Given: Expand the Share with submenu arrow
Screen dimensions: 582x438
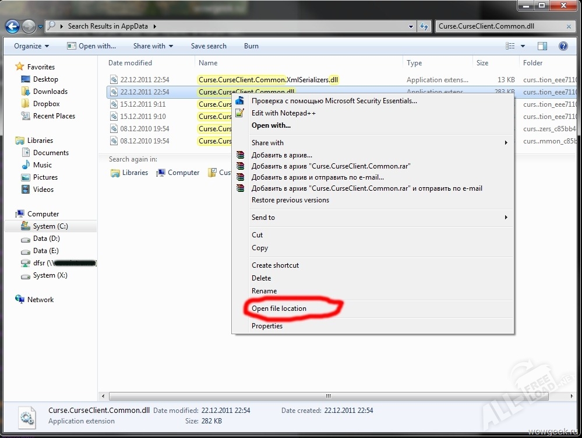Looking at the screenshot, I should 506,143.
